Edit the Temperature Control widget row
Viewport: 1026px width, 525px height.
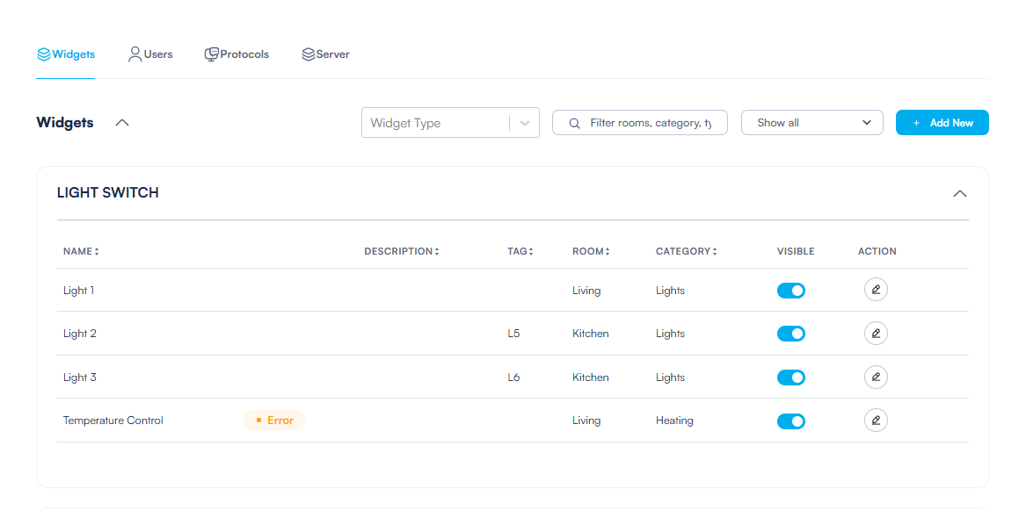click(x=876, y=421)
